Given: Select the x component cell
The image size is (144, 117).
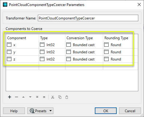Looking at the screenshot, I should pyautogui.click(x=22, y=45).
